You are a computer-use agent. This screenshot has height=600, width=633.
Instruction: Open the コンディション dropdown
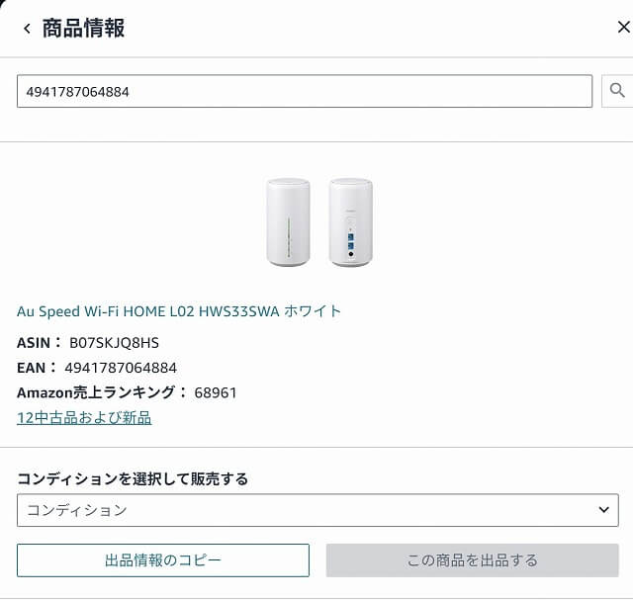317,510
